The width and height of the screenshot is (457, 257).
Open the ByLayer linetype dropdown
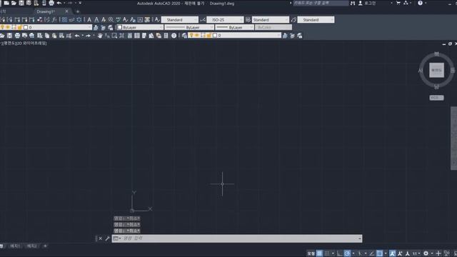coord(189,27)
